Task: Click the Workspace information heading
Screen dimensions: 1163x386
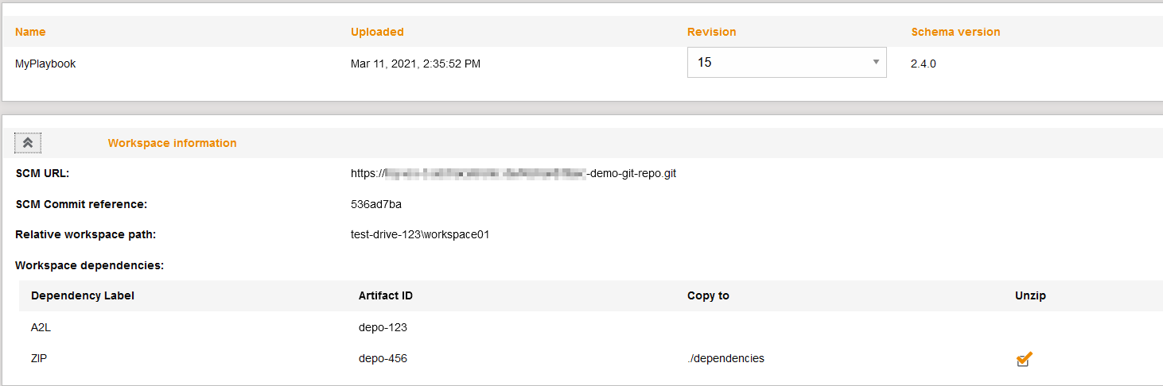Action: pyautogui.click(x=172, y=143)
